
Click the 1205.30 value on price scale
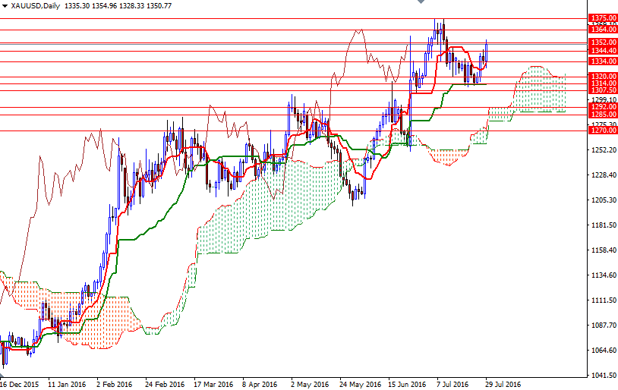tap(604, 200)
